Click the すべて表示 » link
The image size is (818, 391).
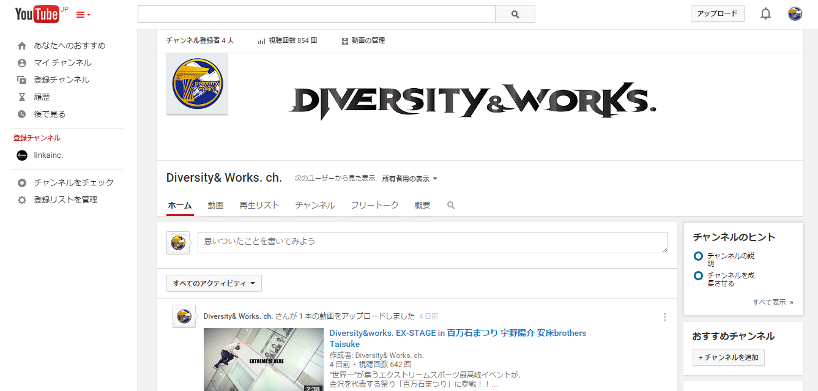773,302
